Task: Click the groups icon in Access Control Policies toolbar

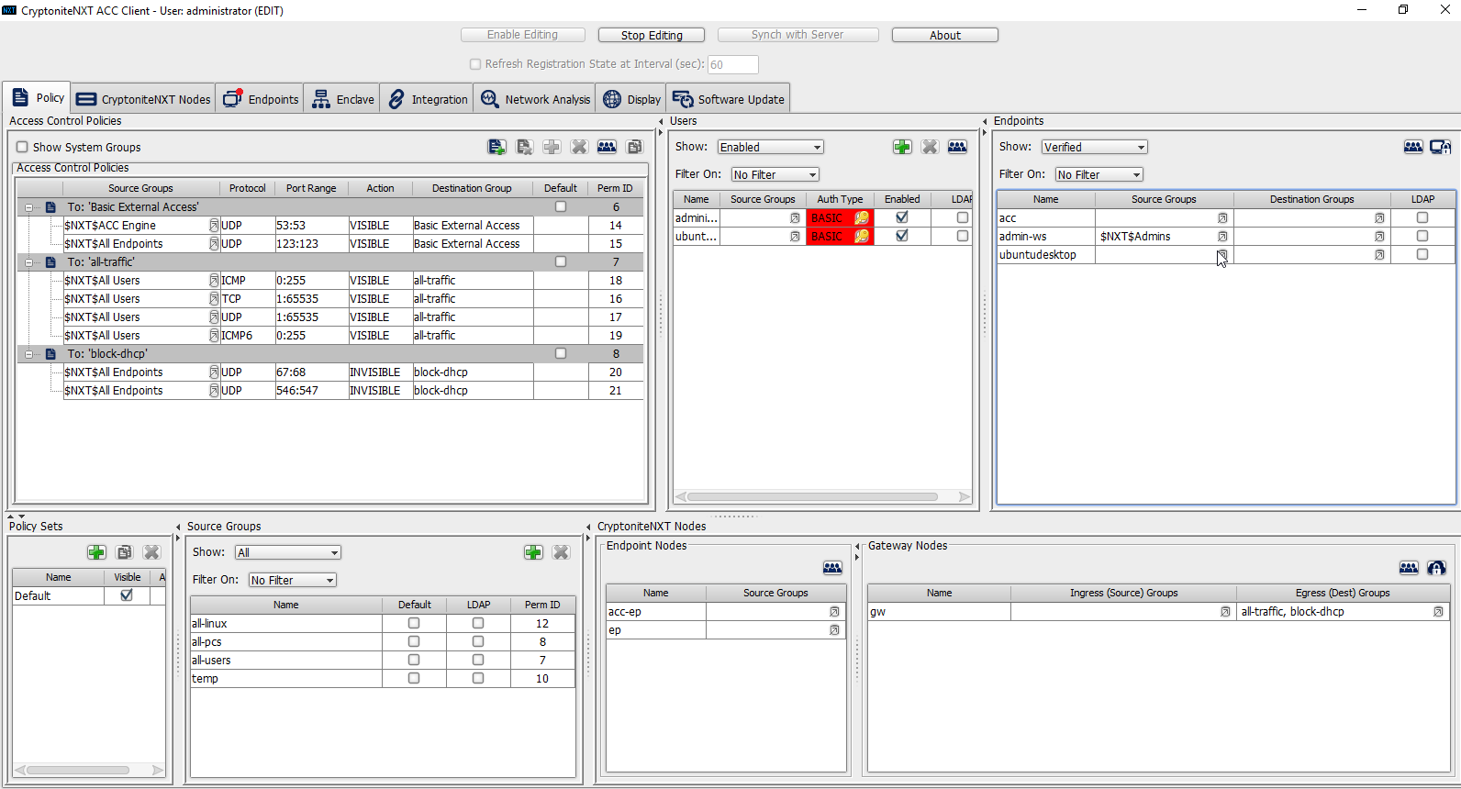Action: click(x=607, y=147)
